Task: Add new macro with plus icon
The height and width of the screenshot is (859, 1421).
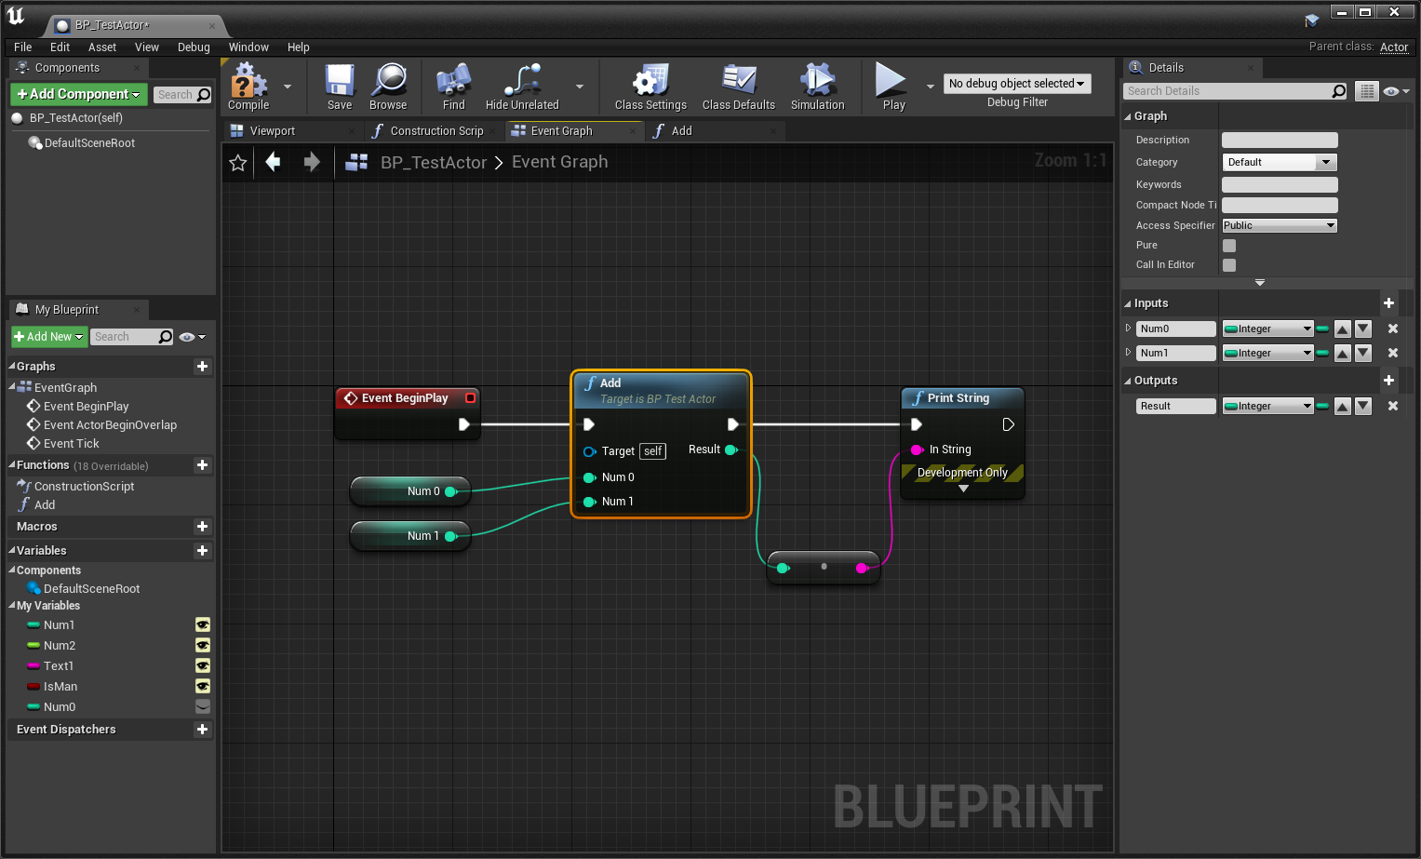Action: click(x=202, y=527)
